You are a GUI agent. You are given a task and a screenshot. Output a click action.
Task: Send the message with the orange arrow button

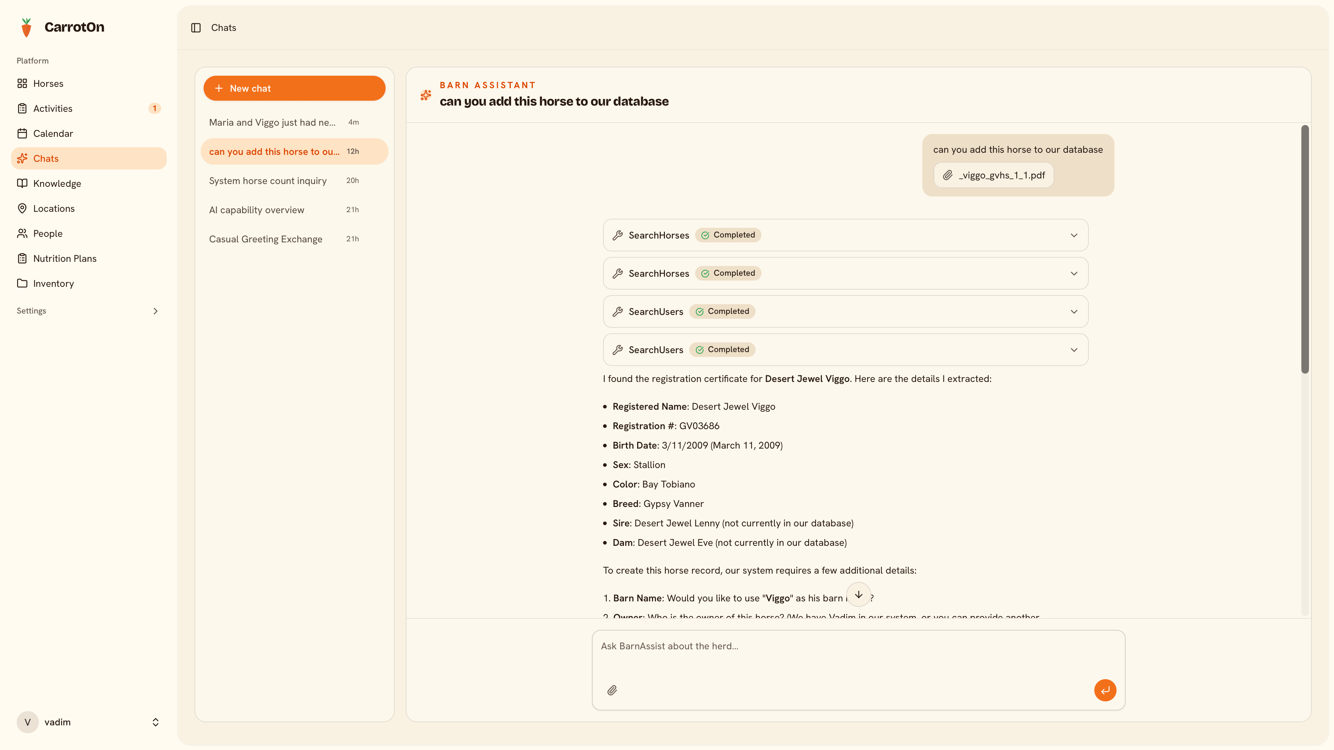pos(1105,691)
